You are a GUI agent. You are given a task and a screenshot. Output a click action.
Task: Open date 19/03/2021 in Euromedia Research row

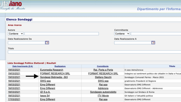(x=14, y=70)
